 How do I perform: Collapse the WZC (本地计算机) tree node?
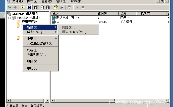click(x=9, y=18)
